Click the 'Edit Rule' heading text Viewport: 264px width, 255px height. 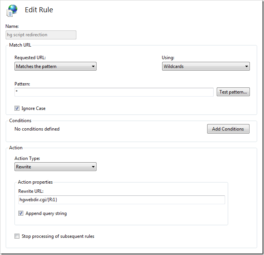tap(39, 10)
